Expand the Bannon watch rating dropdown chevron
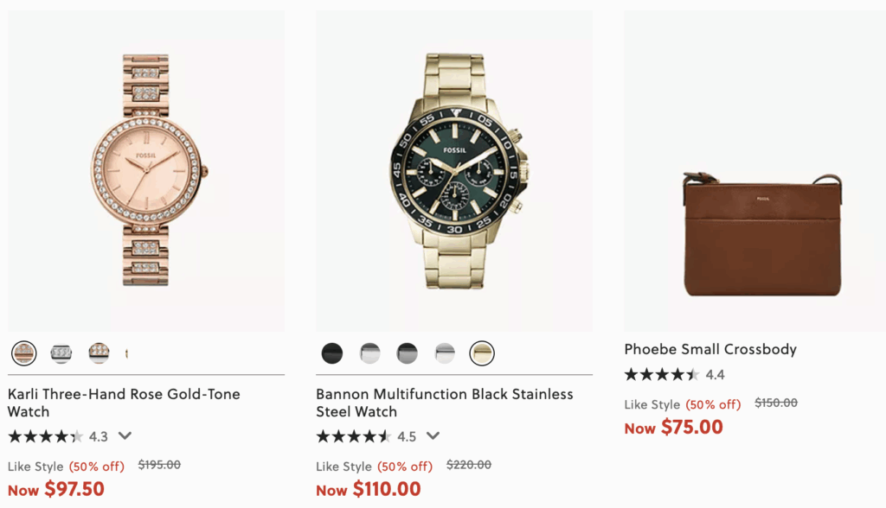Image resolution: width=886 pixels, height=508 pixels. (x=433, y=436)
